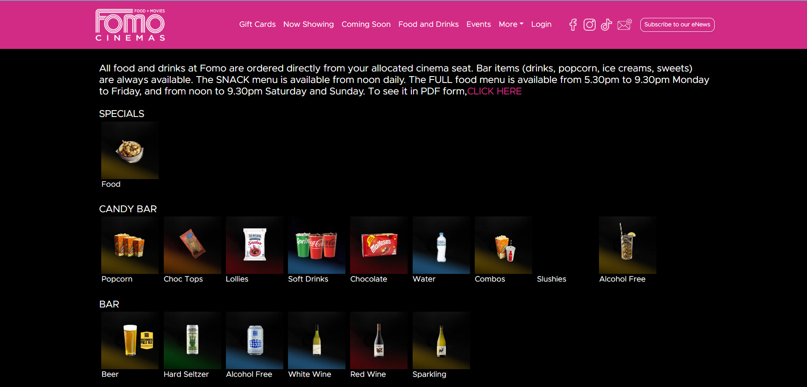The image size is (807, 387).
Task: Open the Facebook social icon
Action: [573, 25]
